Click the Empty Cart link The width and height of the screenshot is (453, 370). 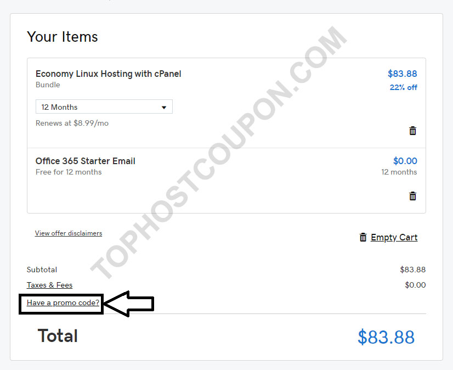[x=394, y=237]
